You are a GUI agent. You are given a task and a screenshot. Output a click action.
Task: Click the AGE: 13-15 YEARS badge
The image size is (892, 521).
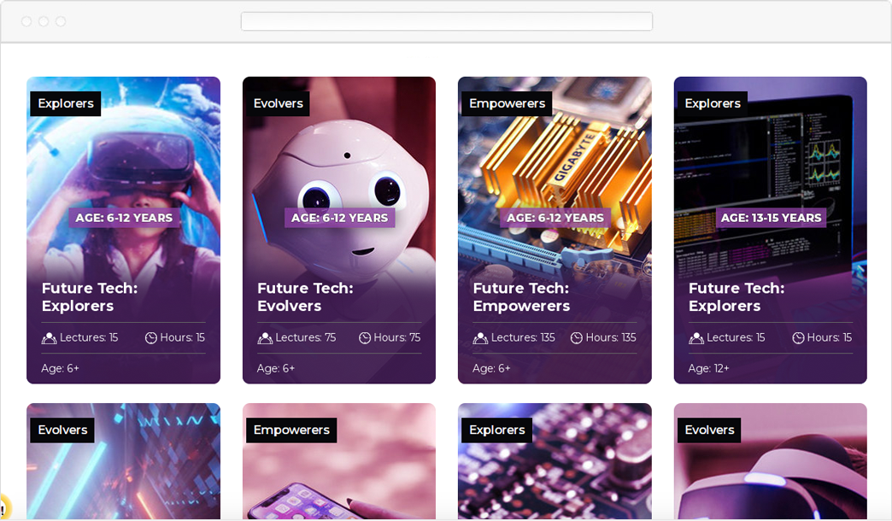click(771, 218)
